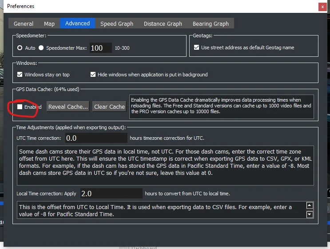Choose the Speedometer Max radio option
The width and height of the screenshot is (330, 249).
pos(41,48)
